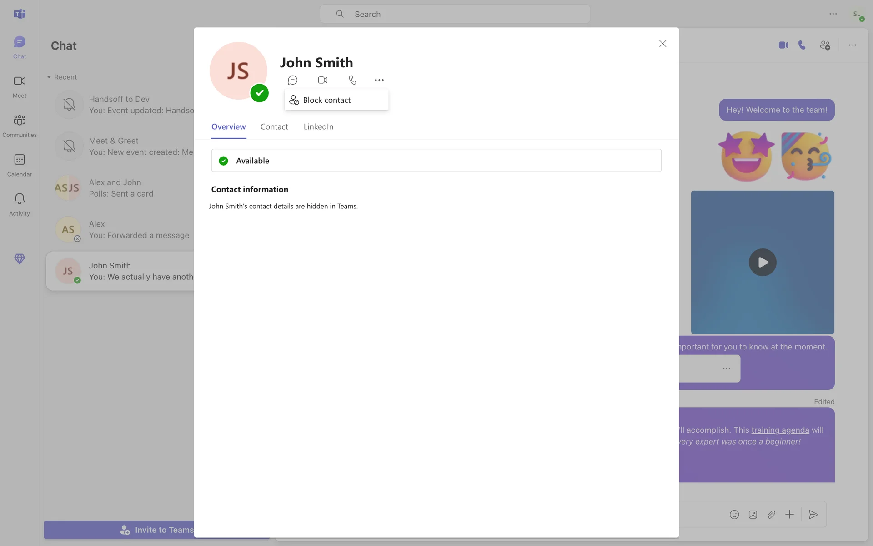Play the video in the chat

coord(762,262)
